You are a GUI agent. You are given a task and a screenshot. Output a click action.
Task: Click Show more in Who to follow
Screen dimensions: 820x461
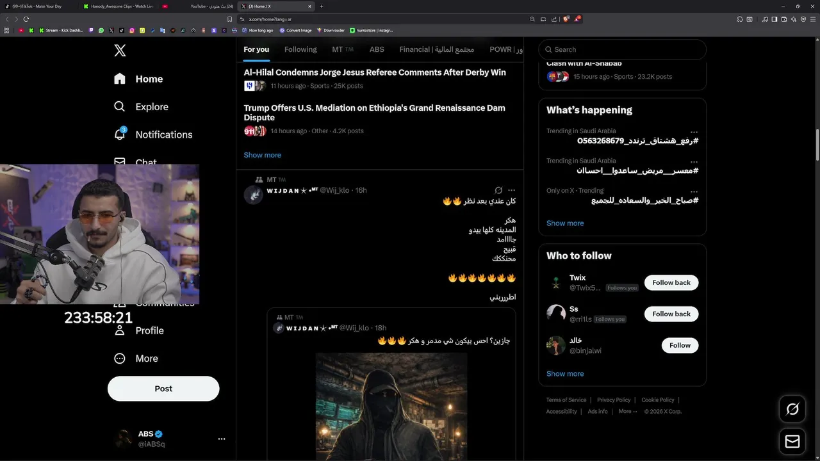(x=565, y=374)
